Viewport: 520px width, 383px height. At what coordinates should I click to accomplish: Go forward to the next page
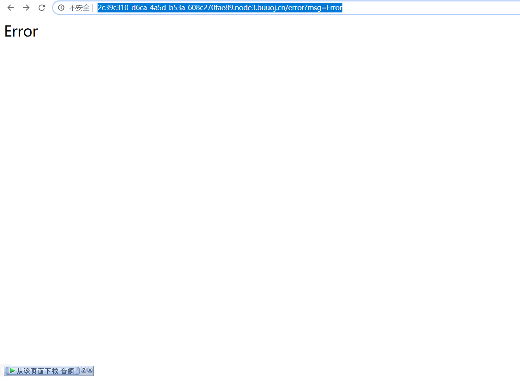coord(26,8)
